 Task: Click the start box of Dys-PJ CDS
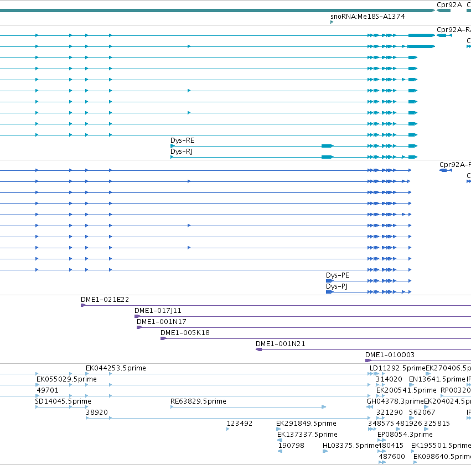[x=329, y=292]
